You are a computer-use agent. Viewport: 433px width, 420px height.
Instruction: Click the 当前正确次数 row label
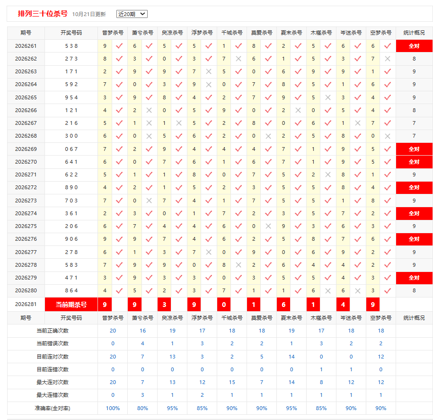53,331
